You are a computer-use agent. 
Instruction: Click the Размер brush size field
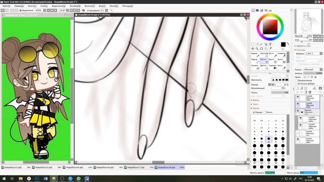(280, 84)
